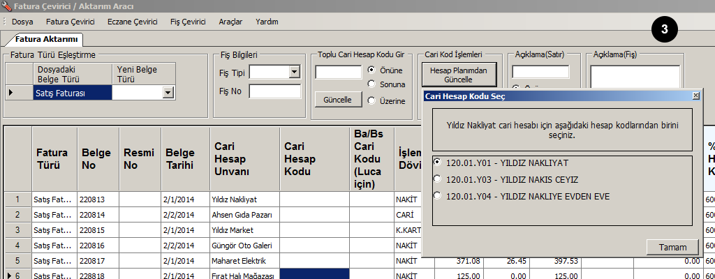Click the Tamam button
Screen dimensions: 715x279
point(673,247)
